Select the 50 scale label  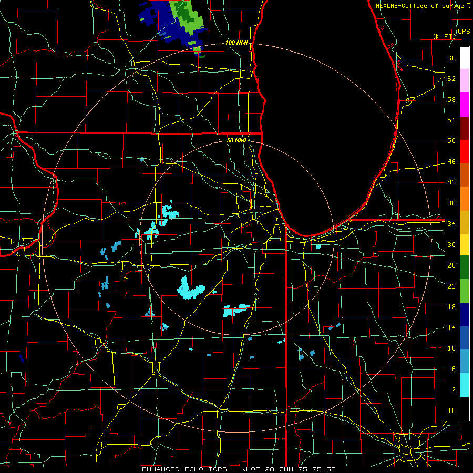click(x=451, y=140)
